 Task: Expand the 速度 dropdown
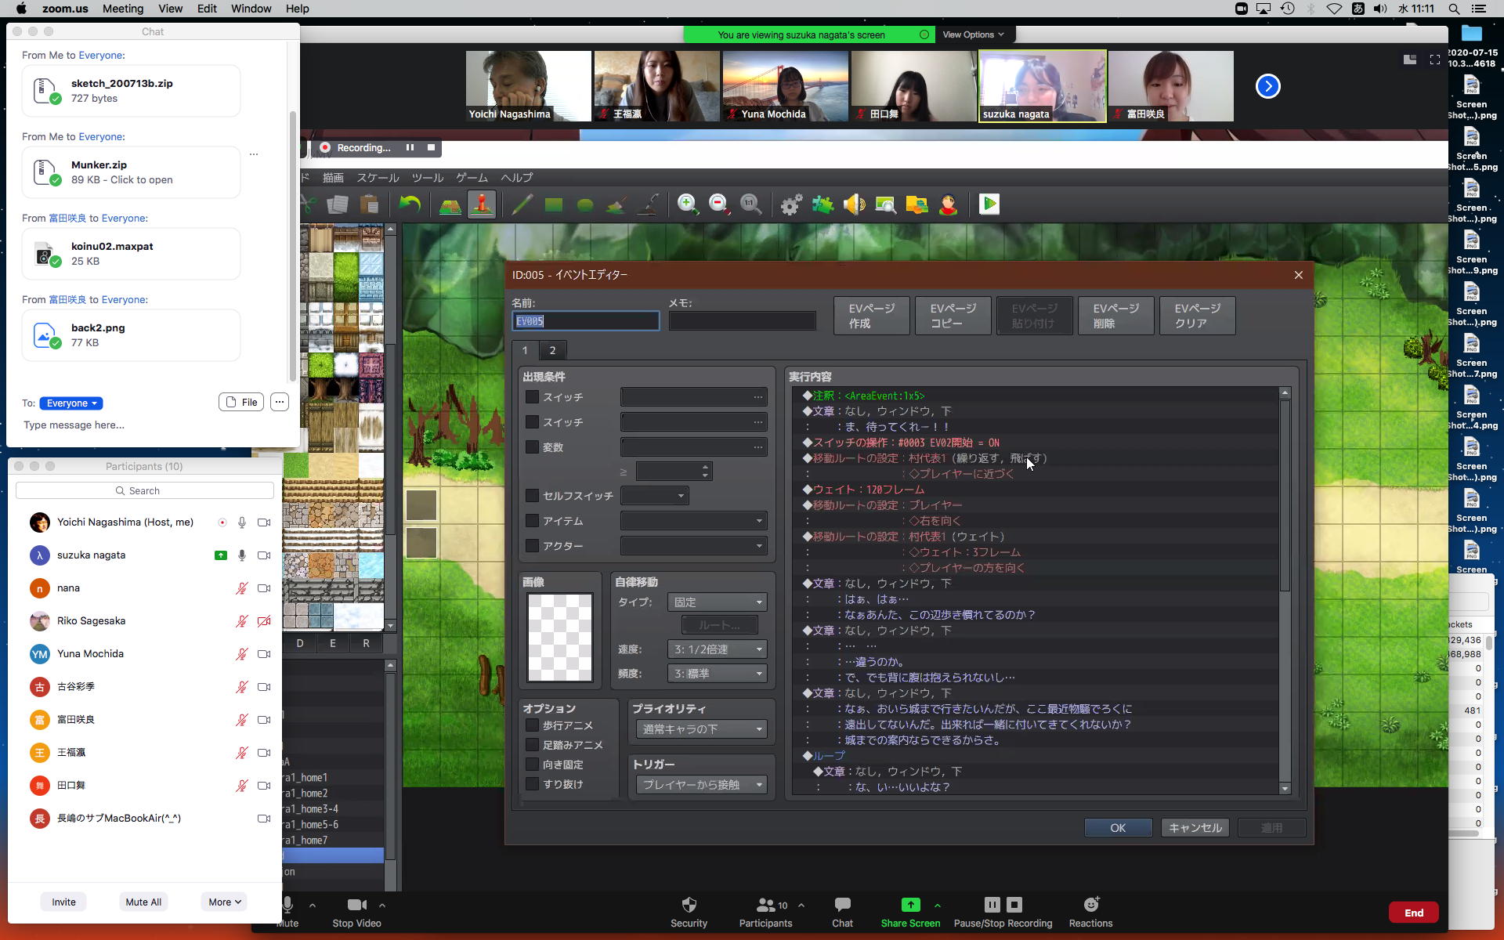[x=717, y=649]
